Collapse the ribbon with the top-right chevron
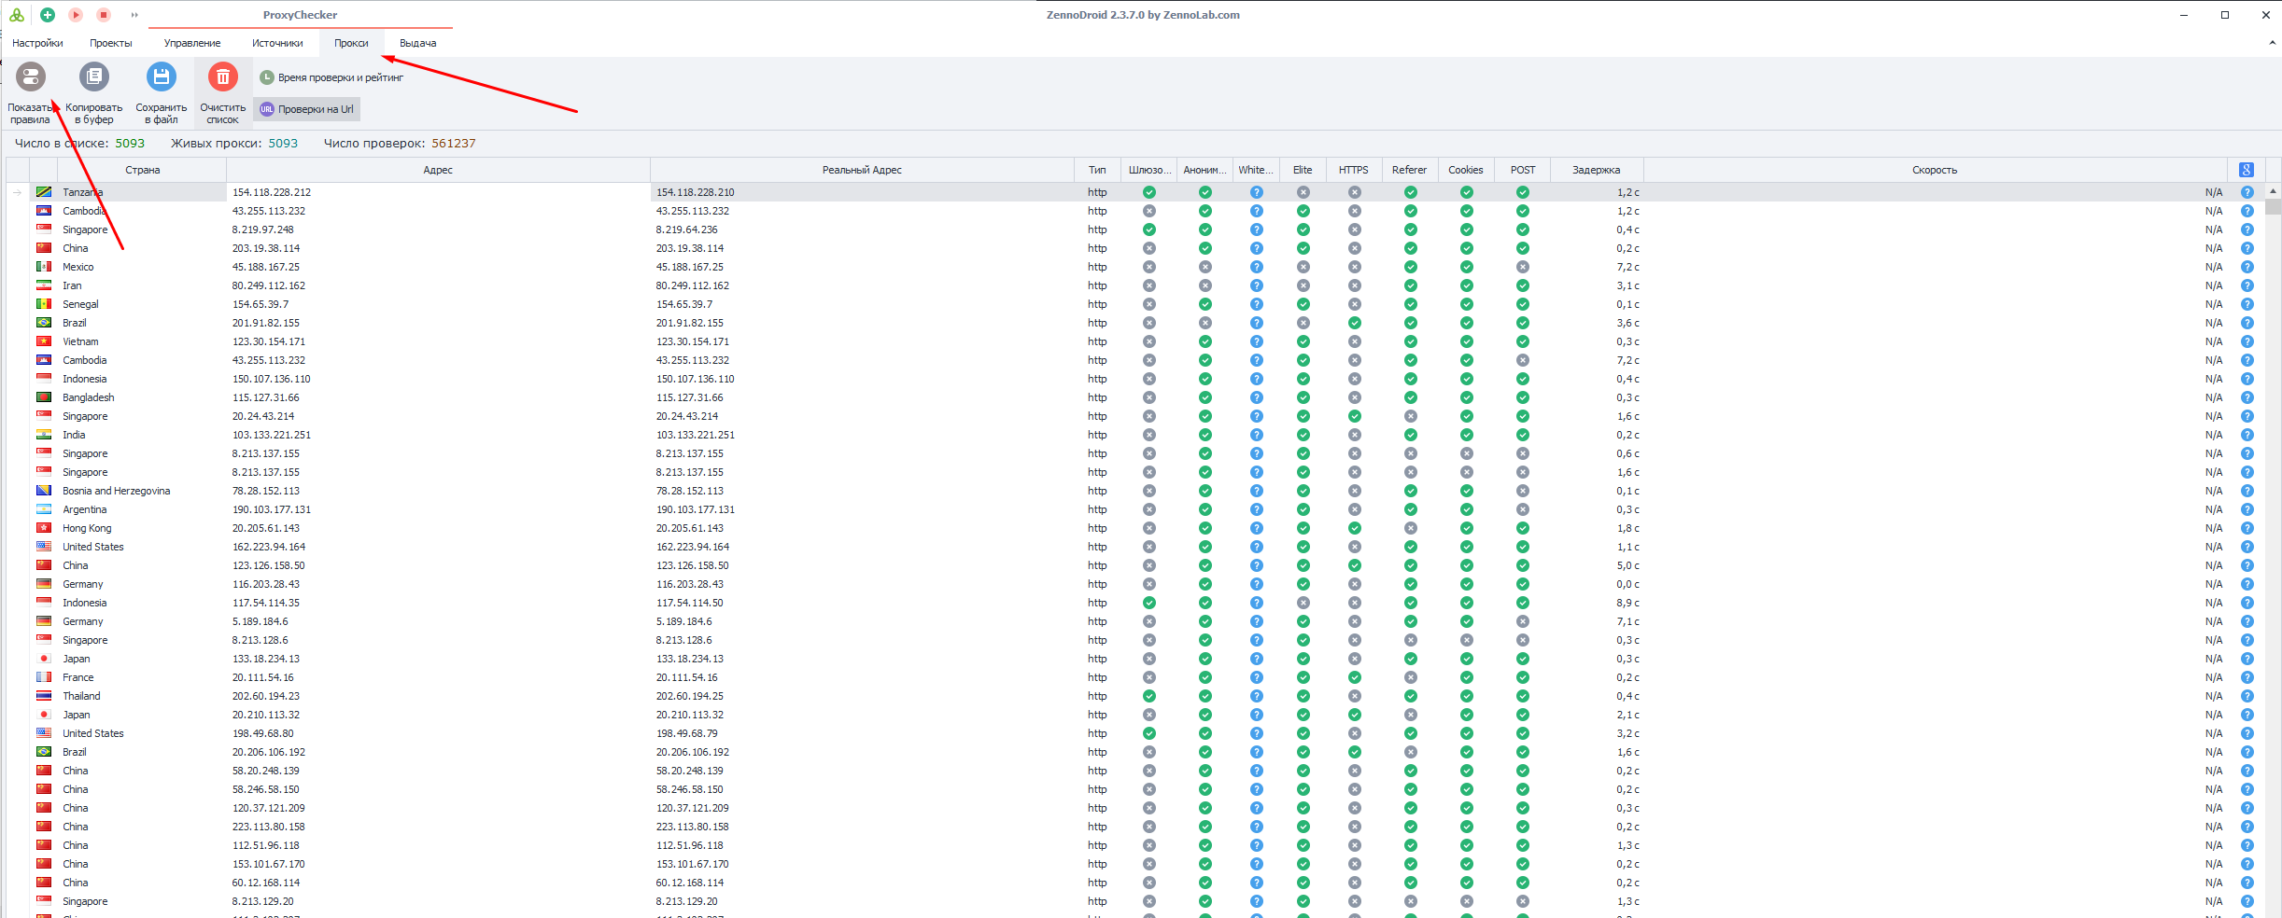2282x918 pixels. (2272, 43)
